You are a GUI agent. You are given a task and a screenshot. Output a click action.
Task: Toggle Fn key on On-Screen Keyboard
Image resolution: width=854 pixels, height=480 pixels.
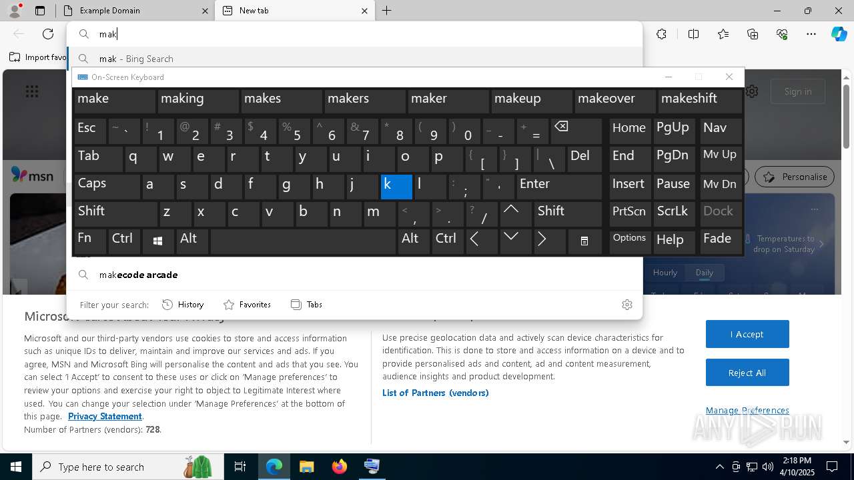coord(90,241)
